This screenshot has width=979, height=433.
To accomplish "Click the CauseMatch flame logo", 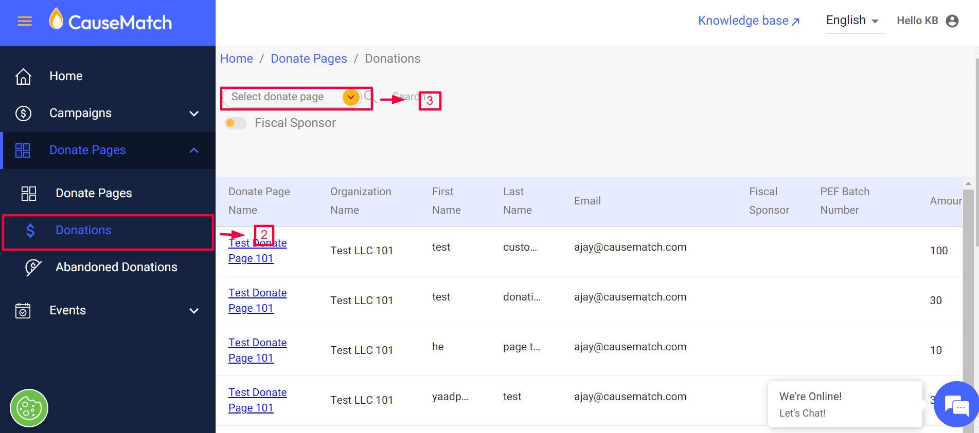I will coord(56,19).
